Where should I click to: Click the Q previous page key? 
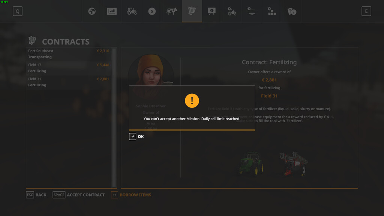[18, 11]
